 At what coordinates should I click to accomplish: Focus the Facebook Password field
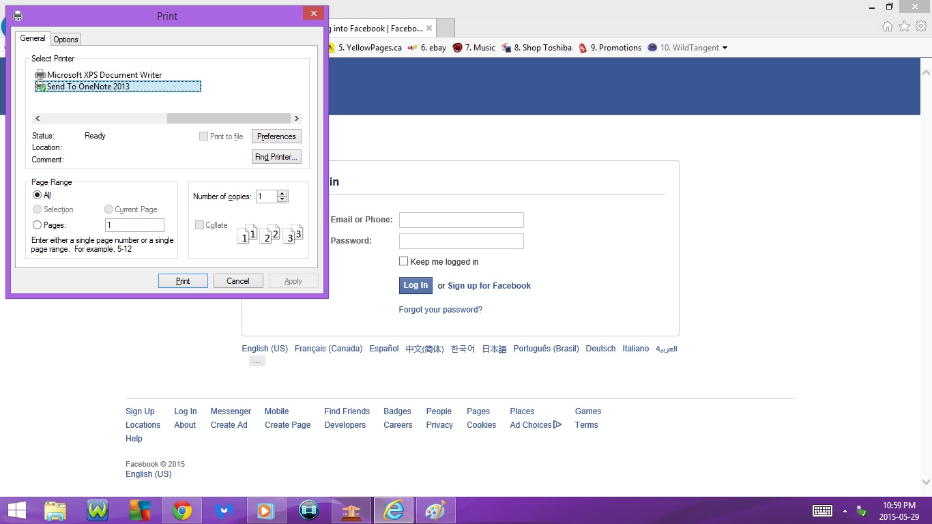pyautogui.click(x=461, y=241)
